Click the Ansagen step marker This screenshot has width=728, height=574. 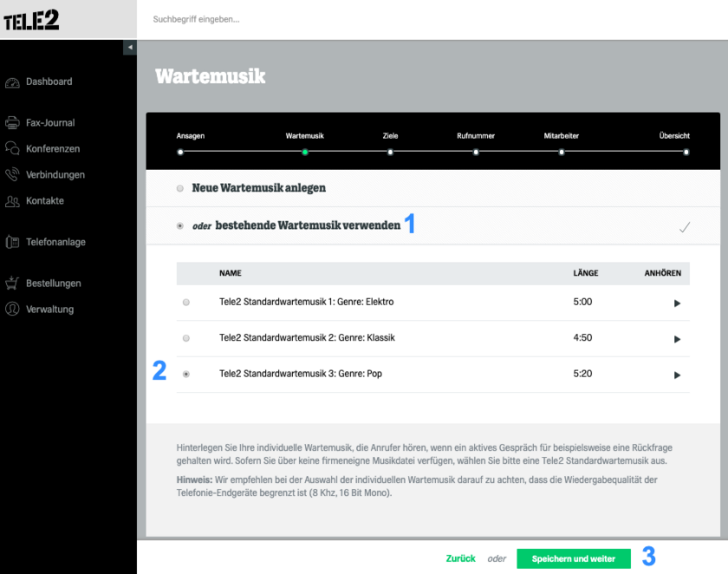(x=180, y=152)
